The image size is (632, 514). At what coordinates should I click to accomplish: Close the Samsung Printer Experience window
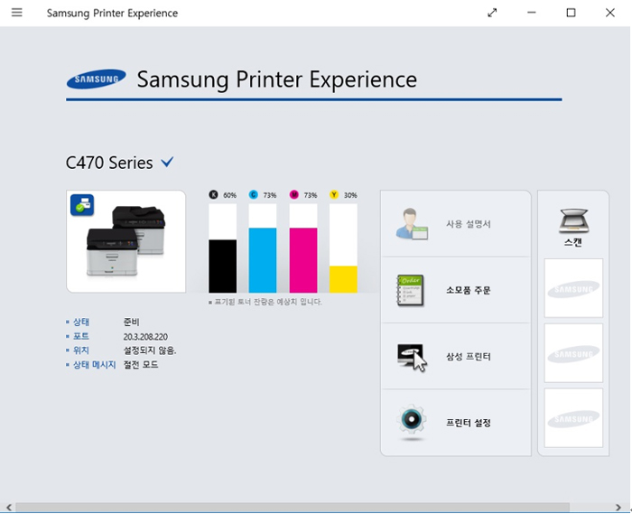(610, 13)
